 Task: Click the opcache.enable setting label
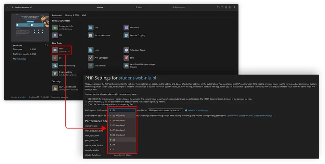pos(92,150)
